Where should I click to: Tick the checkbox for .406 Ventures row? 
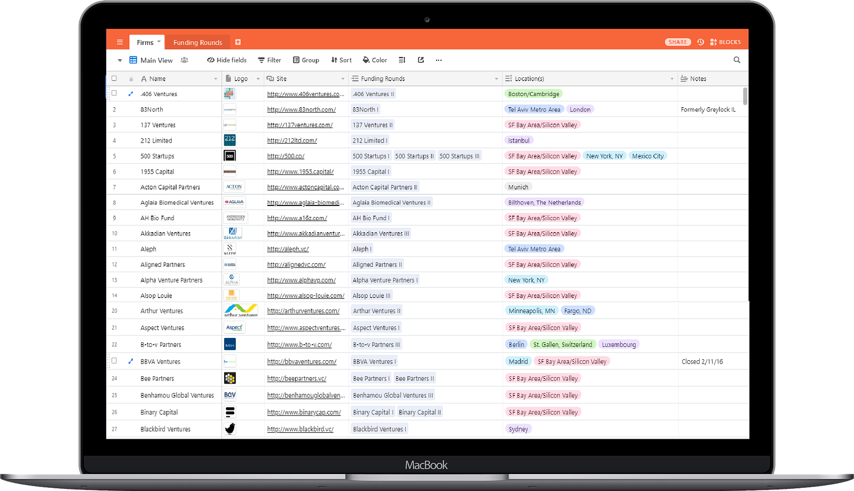114,93
